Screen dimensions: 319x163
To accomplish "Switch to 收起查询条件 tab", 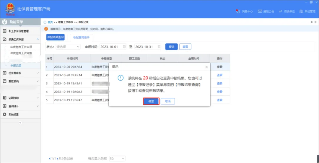I will 81,38.
